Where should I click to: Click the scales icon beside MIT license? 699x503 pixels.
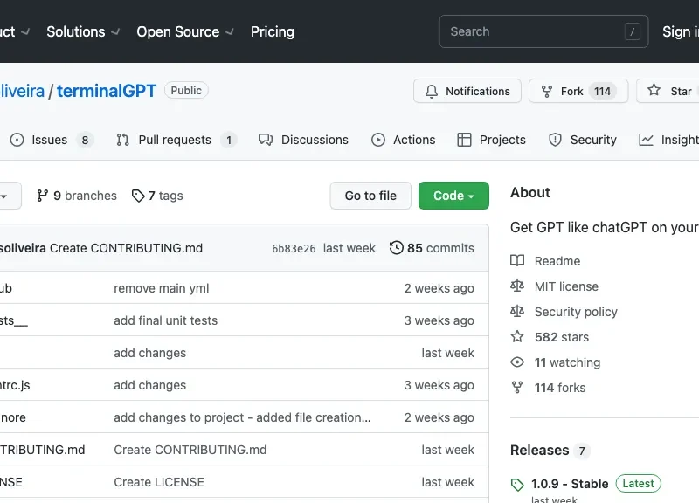coord(517,286)
